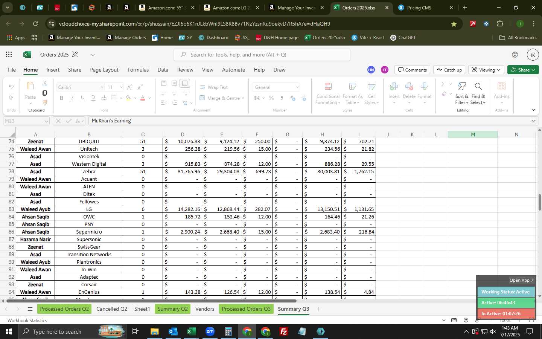Click the Undo icon in the ribbon

click(x=11, y=87)
